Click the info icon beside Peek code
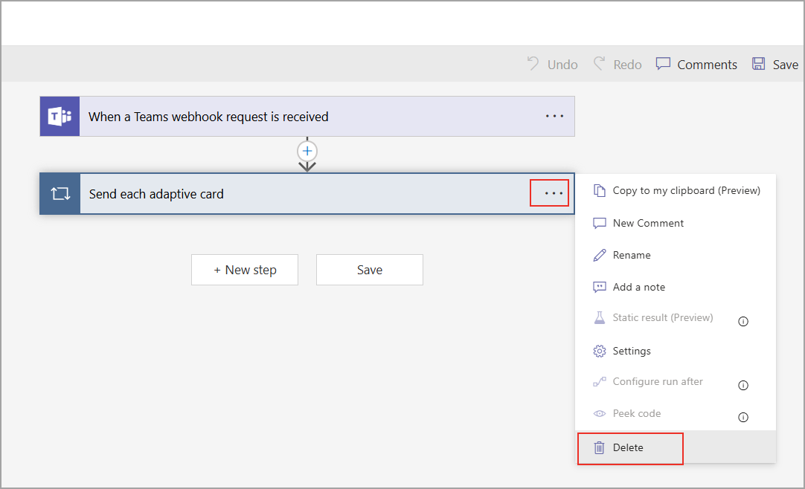805x489 pixels. (x=743, y=418)
